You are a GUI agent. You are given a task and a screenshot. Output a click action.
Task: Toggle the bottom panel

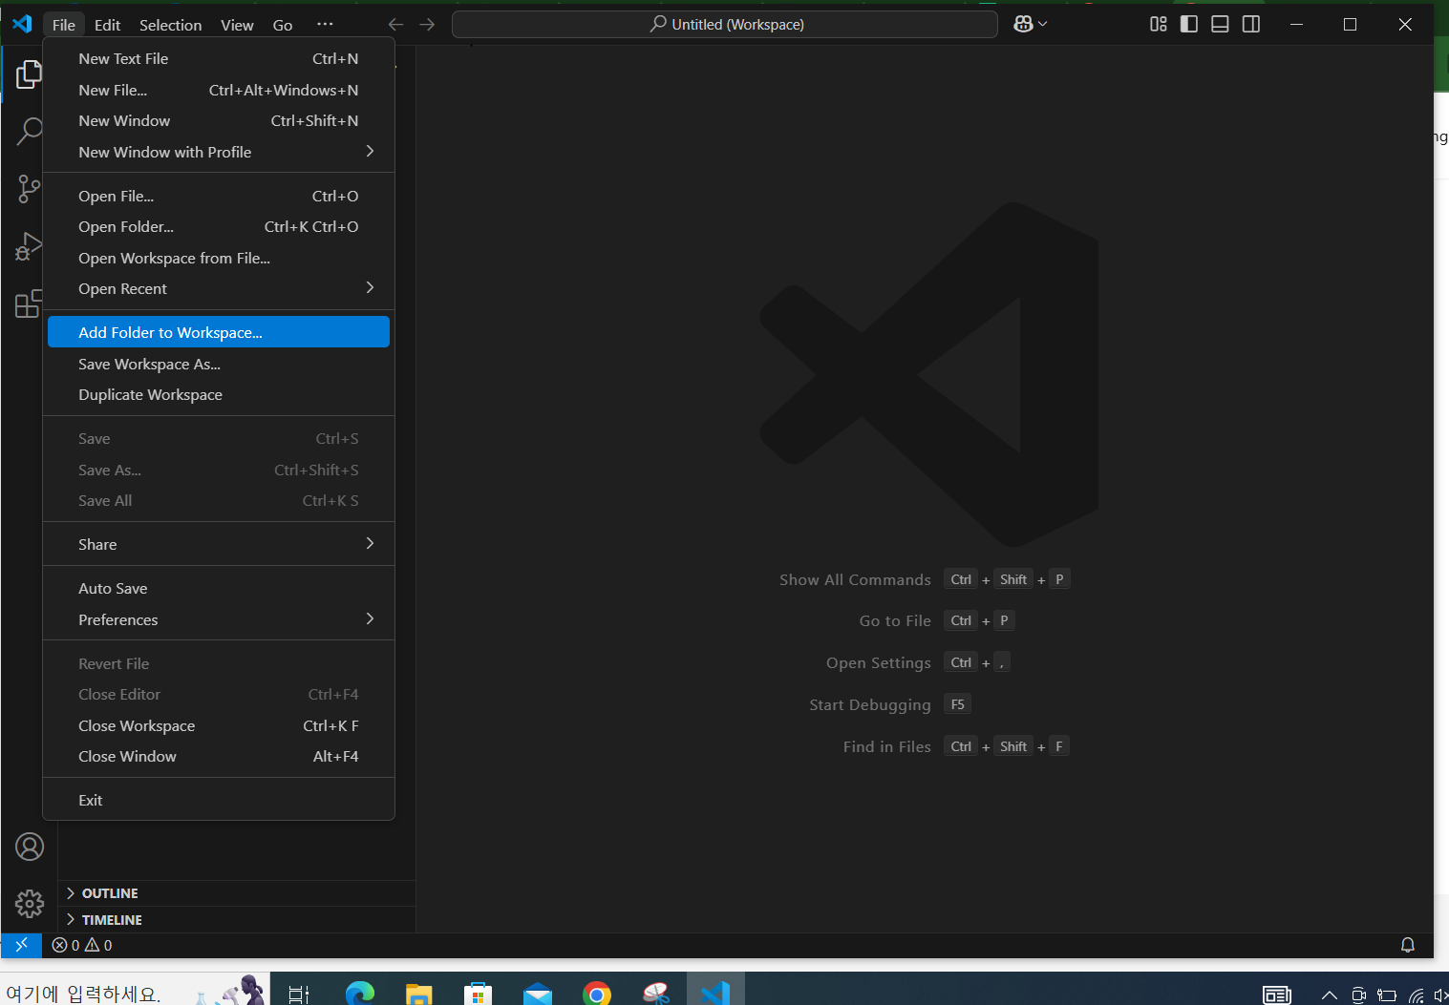(x=1220, y=24)
